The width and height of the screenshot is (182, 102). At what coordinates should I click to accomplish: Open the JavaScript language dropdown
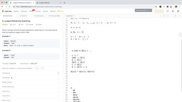pyautogui.click(x=70, y=16)
